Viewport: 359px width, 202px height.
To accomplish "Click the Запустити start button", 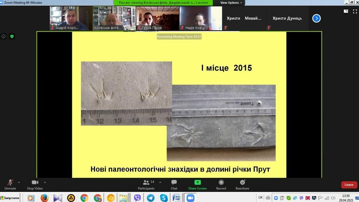I will (x=11, y=198).
